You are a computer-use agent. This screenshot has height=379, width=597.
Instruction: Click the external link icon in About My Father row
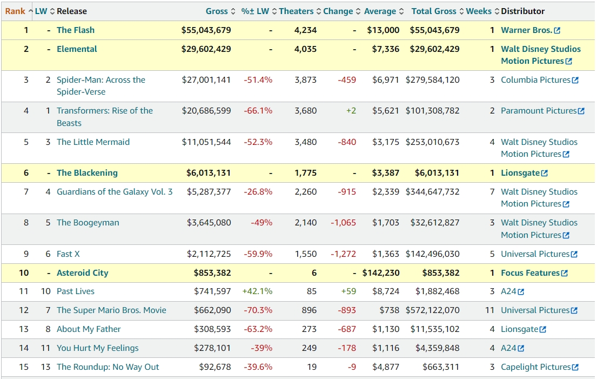pos(543,329)
